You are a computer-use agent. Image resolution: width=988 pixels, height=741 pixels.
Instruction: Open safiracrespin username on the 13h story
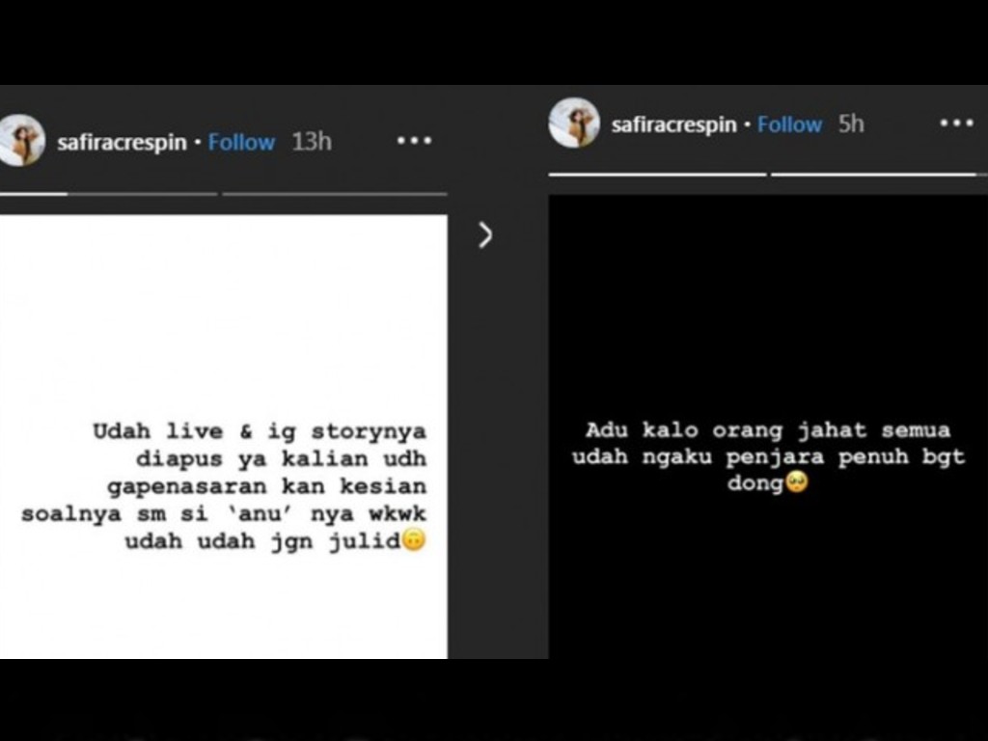[x=123, y=143]
